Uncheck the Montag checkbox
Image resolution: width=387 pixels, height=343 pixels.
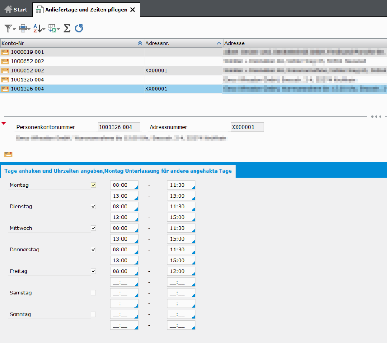(x=93, y=185)
